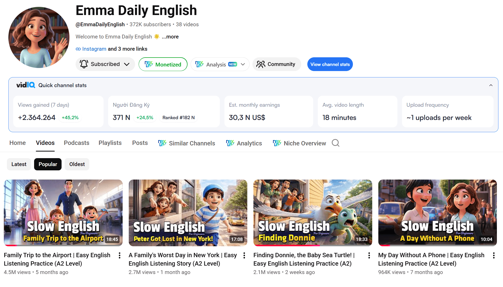Click the NEW badge on Analysis button
Image resolution: width=503 pixels, height=287 pixels.
click(x=233, y=64)
